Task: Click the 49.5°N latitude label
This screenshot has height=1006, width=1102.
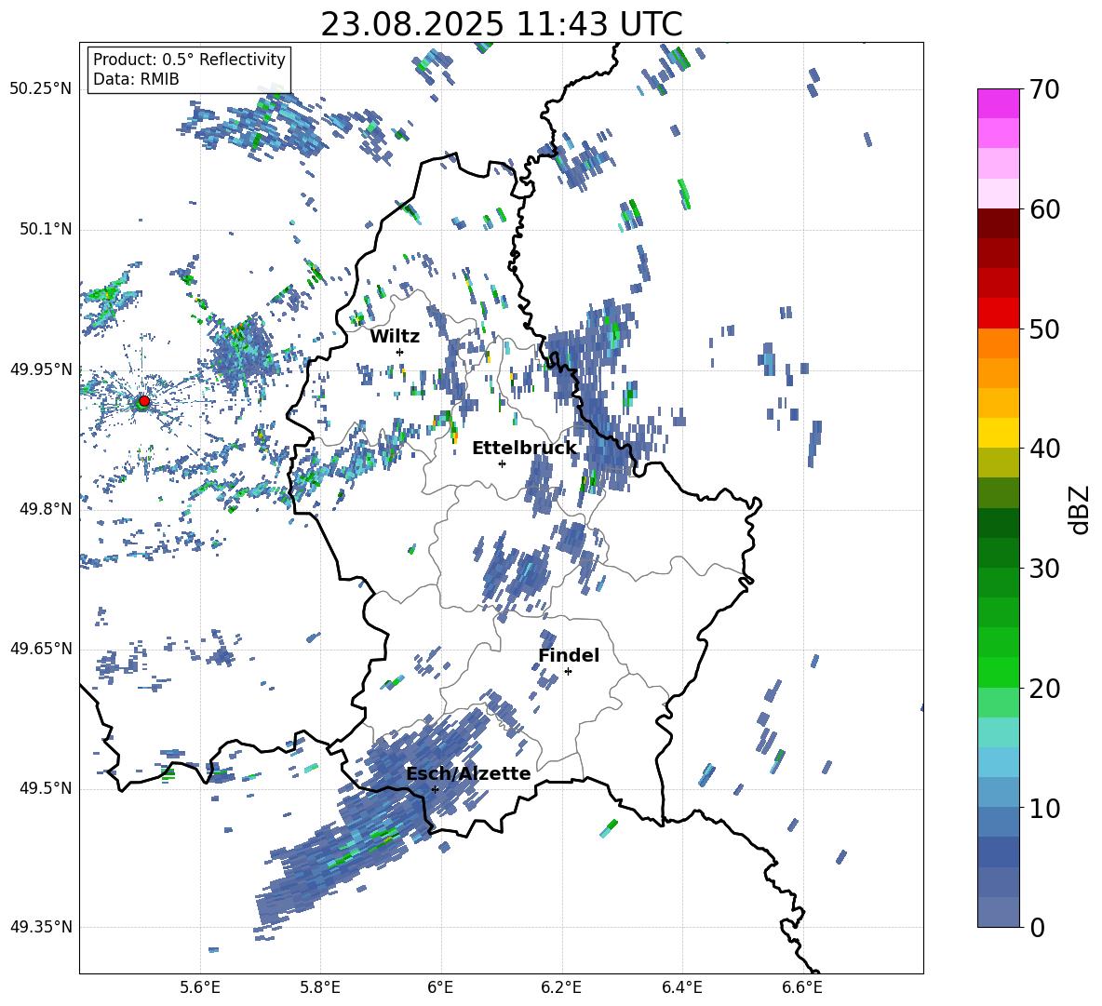Action: point(46,788)
